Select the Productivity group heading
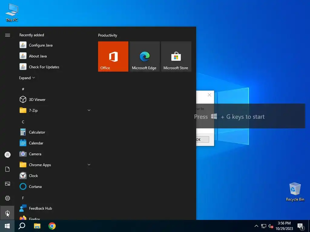The width and height of the screenshot is (310, 232). tap(107, 35)
